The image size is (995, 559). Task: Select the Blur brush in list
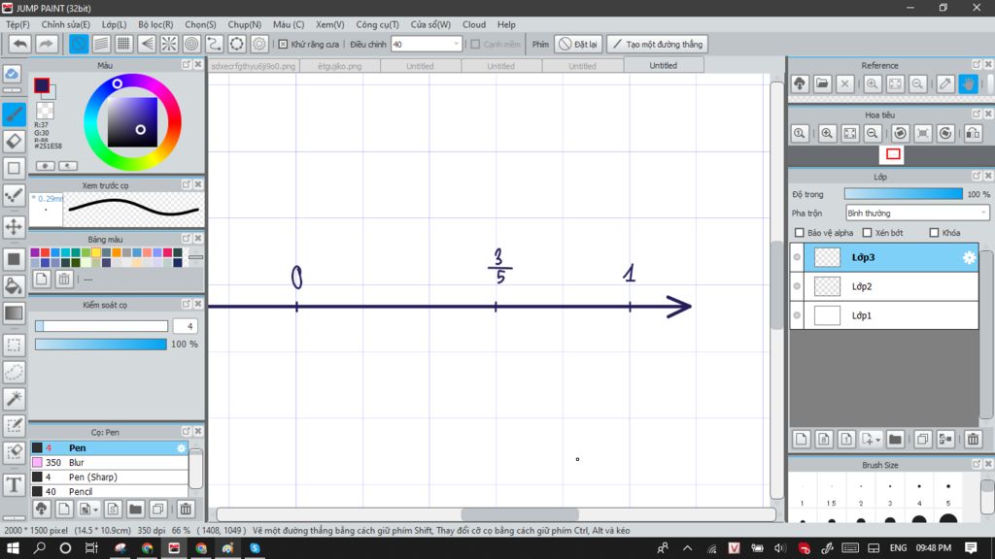109,463
